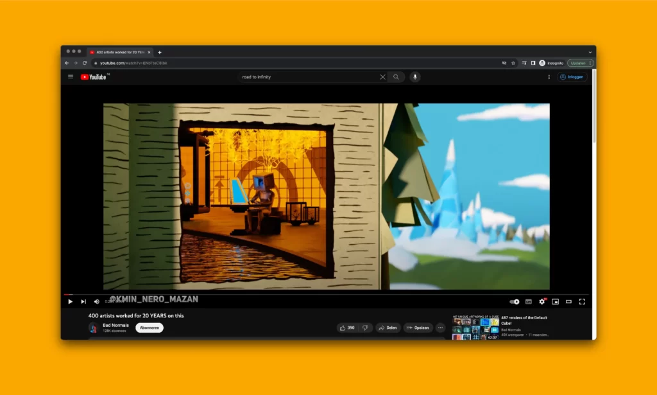The image size is (657, 395).
Task: Expand the tab search dropdown chevron
Action: [590, 53]
